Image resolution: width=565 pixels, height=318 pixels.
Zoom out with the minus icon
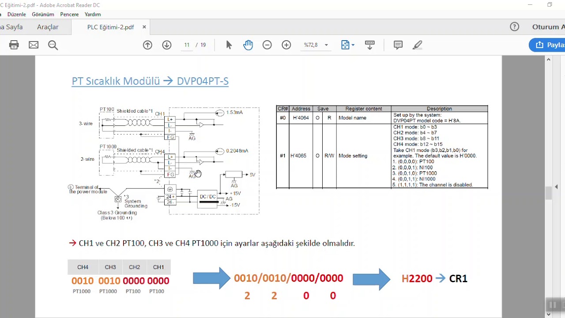pos(267,45)
